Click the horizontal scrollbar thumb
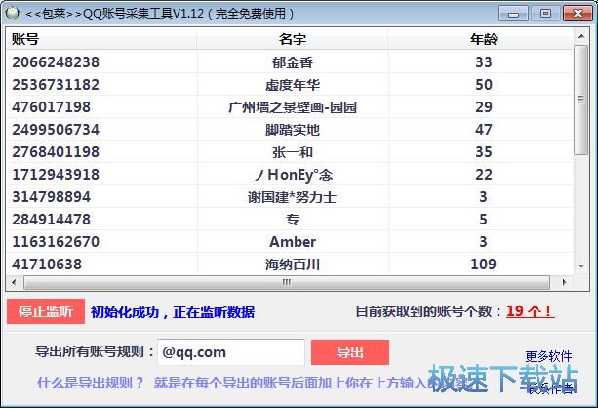This screenshot has height=408, width=598. pos(287,282)
